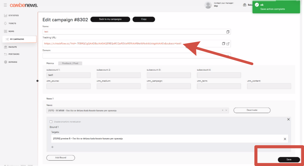Screen dimensions: 304x166
Task: Collapse sidebar using the edge handle
Action: pyautogui.click(x=37, y=81)
